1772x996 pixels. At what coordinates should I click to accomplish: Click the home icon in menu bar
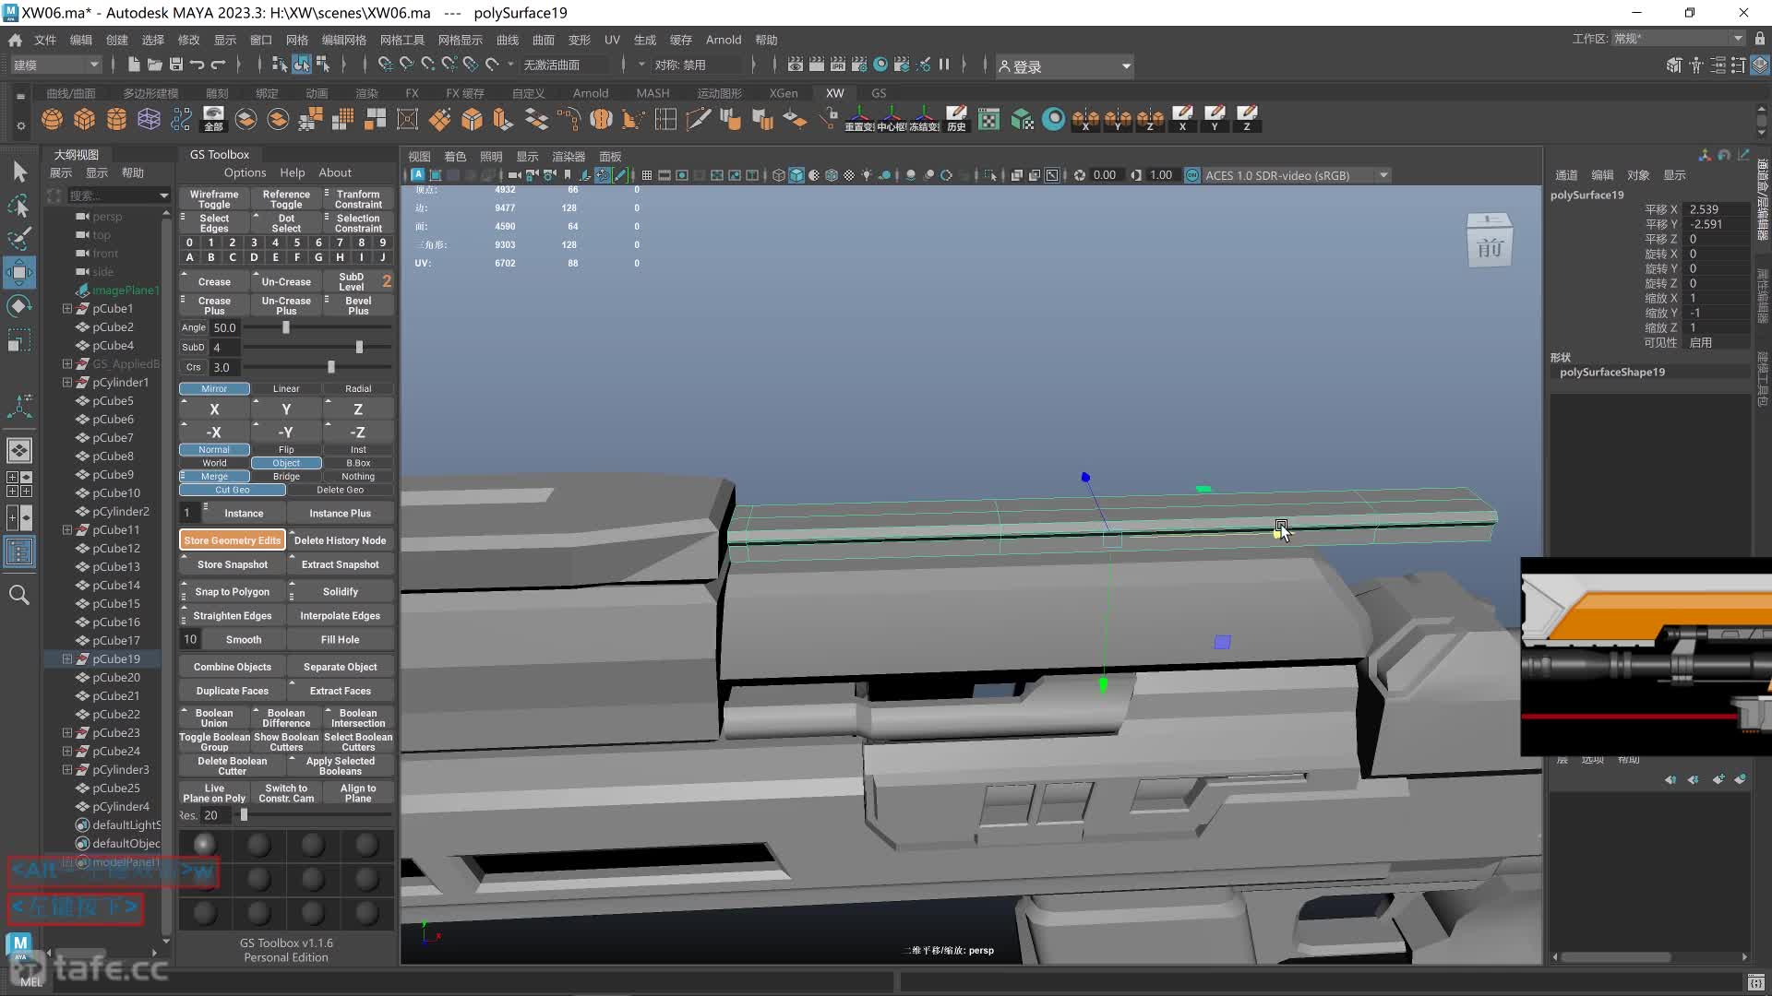click(15, 40)
